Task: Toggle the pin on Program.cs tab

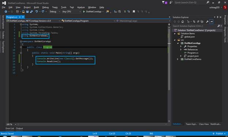Action: [x=20, y=17]
